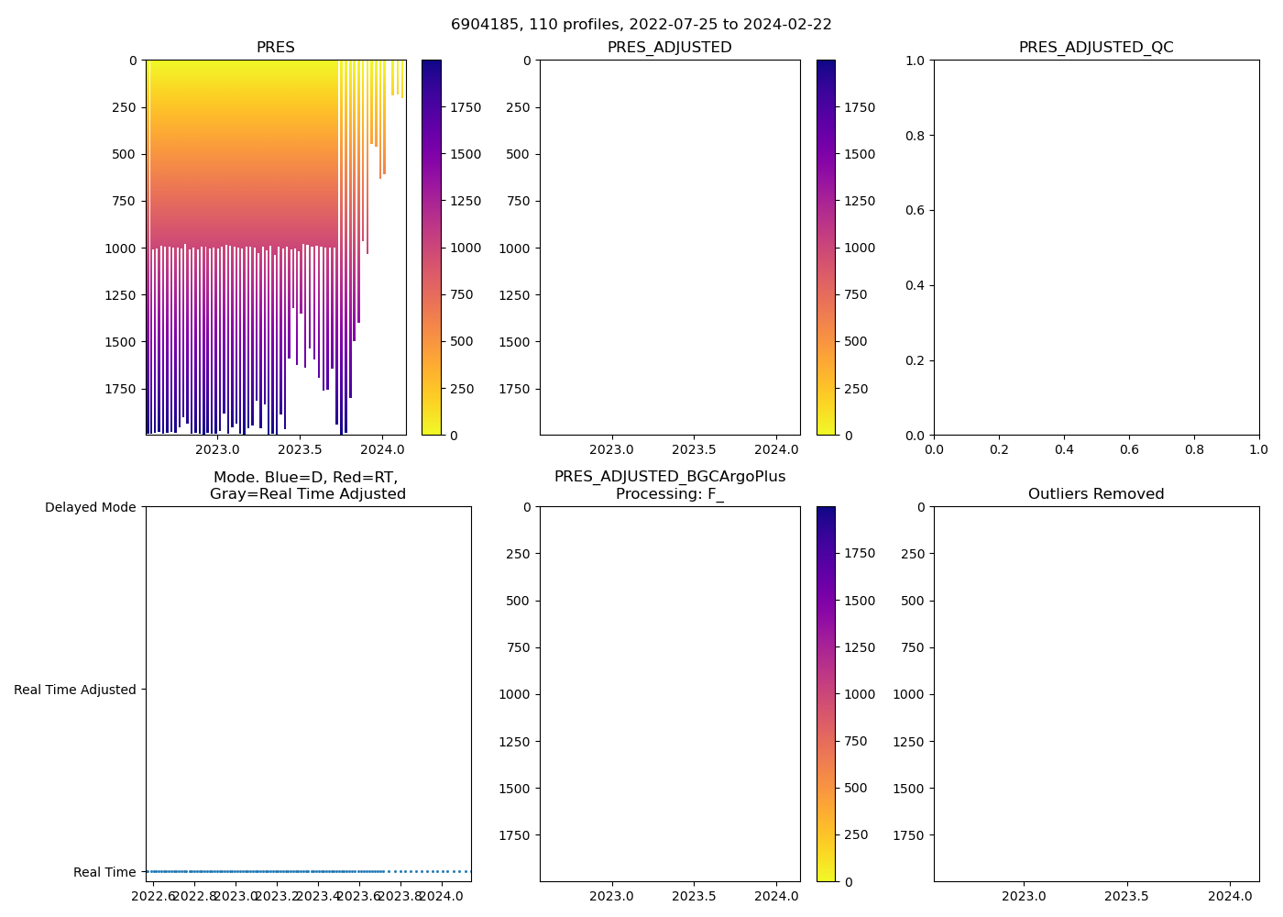
Task: Click the Delayed Mode axis label
Action: [x=90, y=507]
